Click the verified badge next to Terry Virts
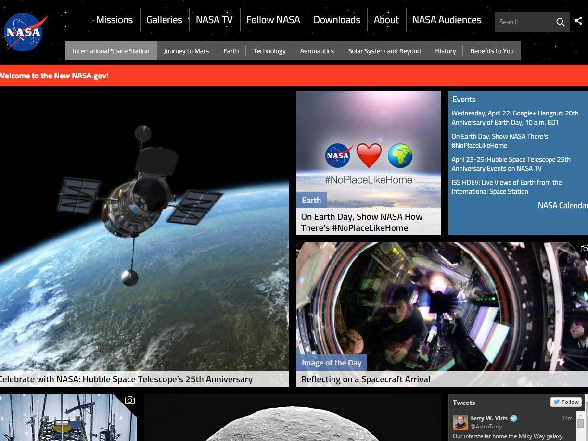The height and width of the screenshot is (441, 588). tap(513, 418)
